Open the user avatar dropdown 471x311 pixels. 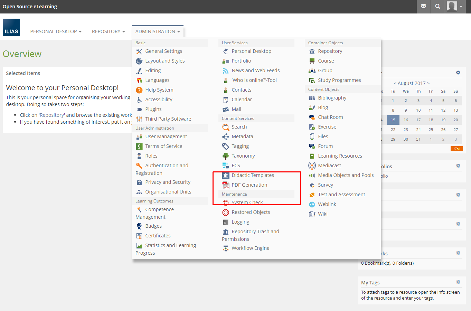tap(454, 7)
